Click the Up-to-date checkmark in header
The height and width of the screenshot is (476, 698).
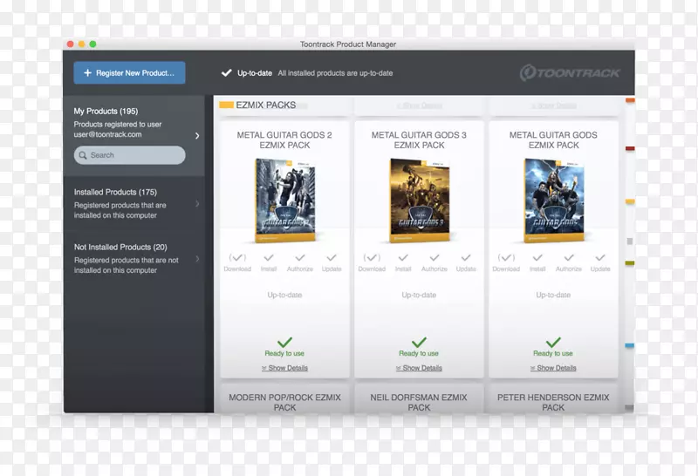pos(226,73)
